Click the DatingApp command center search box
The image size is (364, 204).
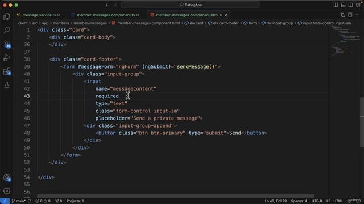click(x=191, y=5)
